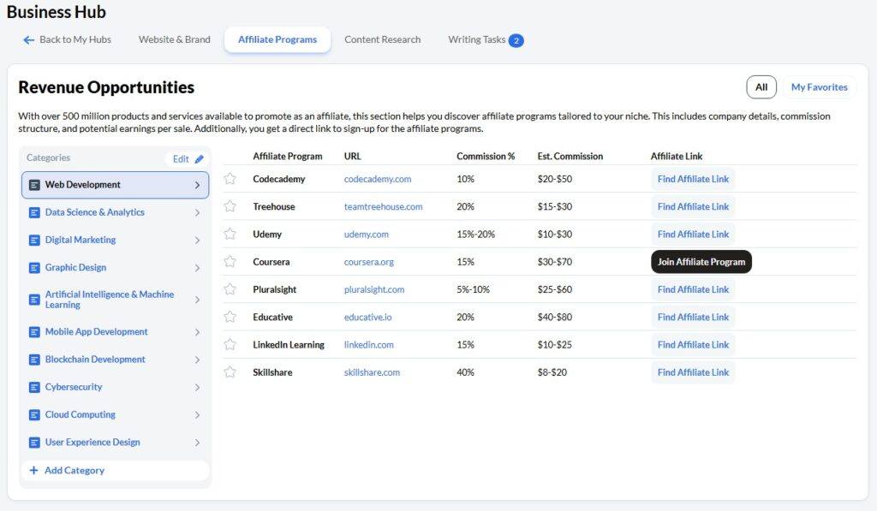Click the back arrow icon beside My Hubs
877x511 pixels.
pyautogui.click(x=29, y=40)
